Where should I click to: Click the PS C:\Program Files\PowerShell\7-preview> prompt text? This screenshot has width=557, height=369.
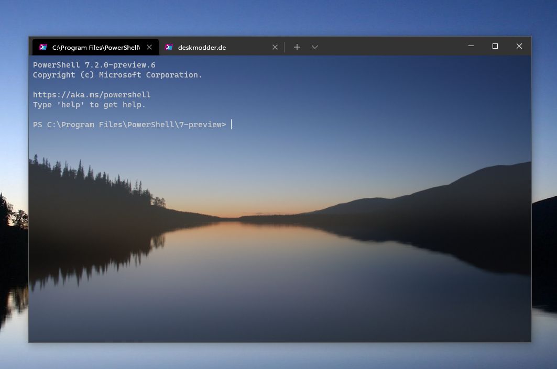129,125
